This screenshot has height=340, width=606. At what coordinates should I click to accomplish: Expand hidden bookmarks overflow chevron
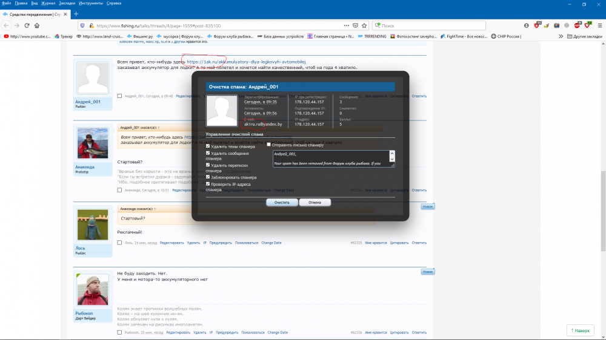click(x=562, y=36)
